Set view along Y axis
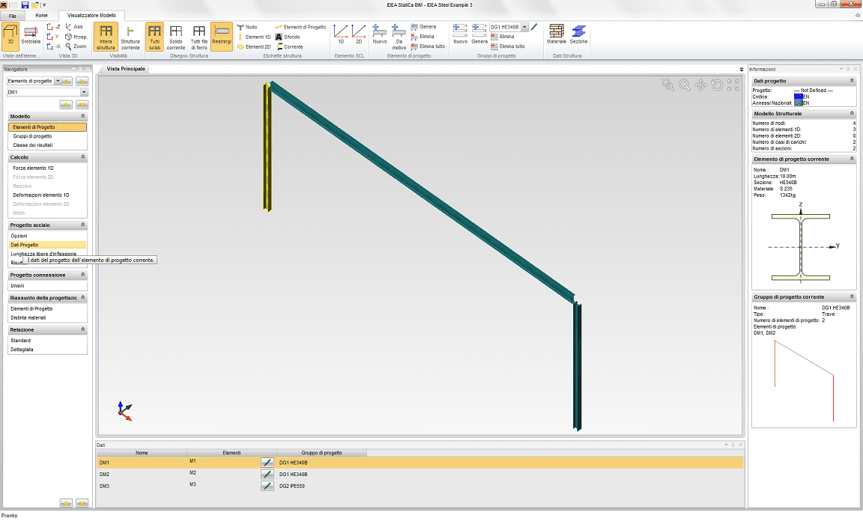The height and width of the screenshot is (521, 863). pos(54,37)
